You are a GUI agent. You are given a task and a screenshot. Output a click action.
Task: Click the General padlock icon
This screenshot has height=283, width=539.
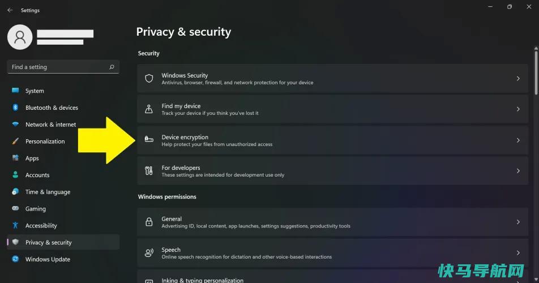tap(149, 222)
